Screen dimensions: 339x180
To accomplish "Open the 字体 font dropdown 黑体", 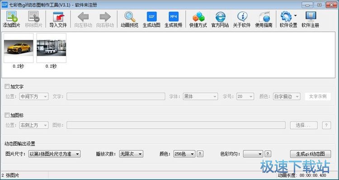I will coord(200,97).
